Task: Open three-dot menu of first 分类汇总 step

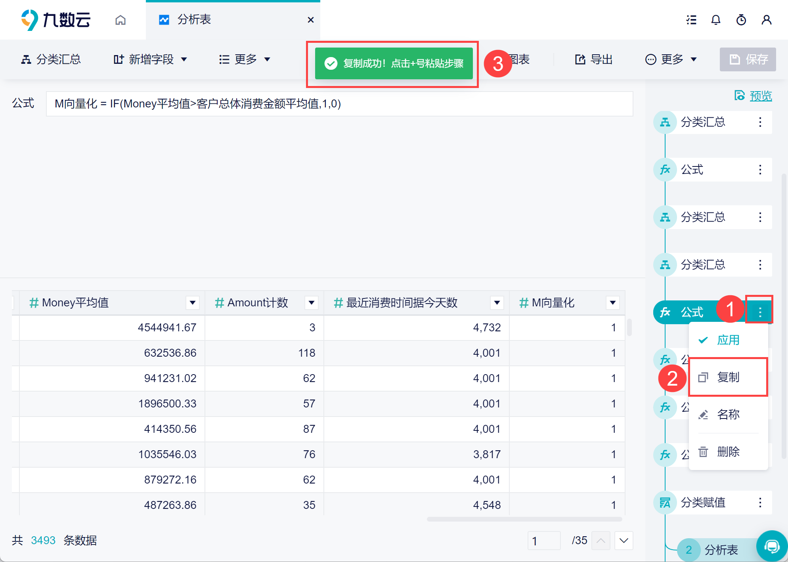Action: [x=760, y=122]
